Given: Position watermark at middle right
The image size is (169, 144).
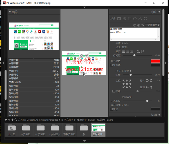Looking at the screenshot, I should [x=130, y=84].
